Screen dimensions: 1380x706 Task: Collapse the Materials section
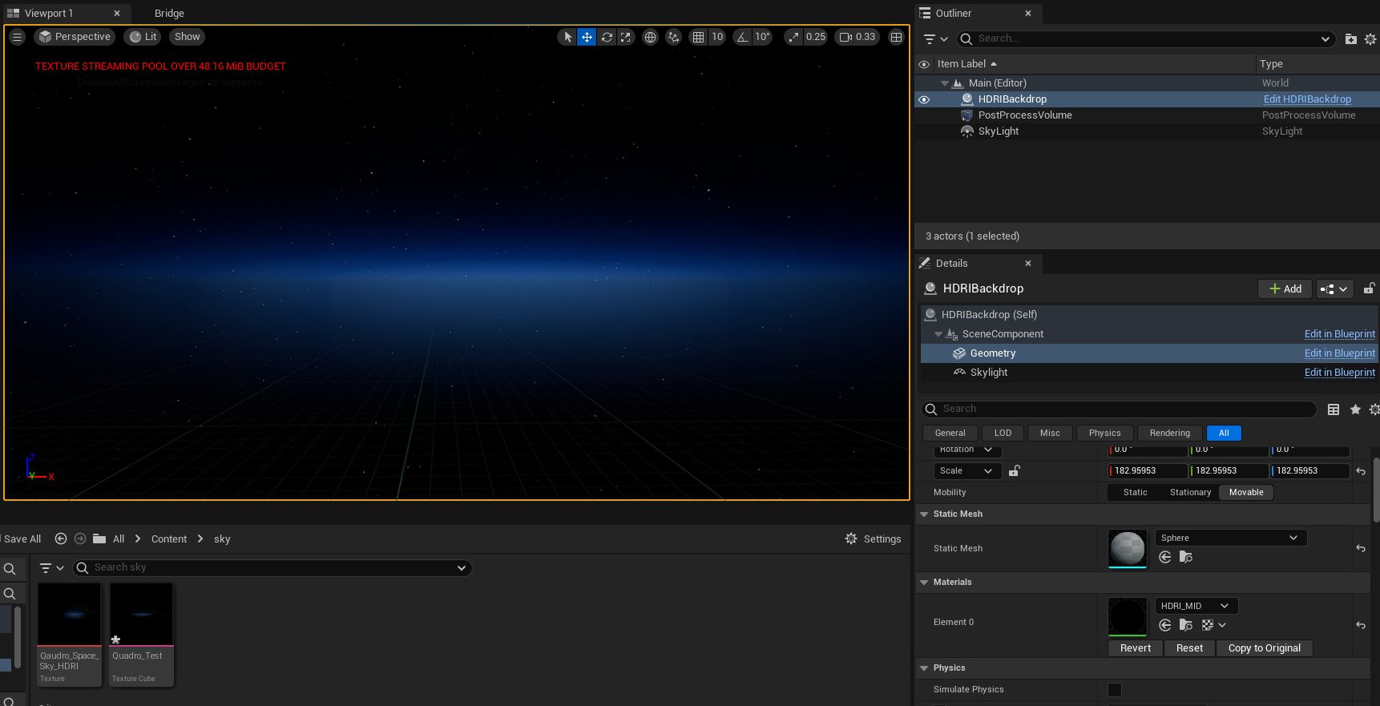pos(924,583)
